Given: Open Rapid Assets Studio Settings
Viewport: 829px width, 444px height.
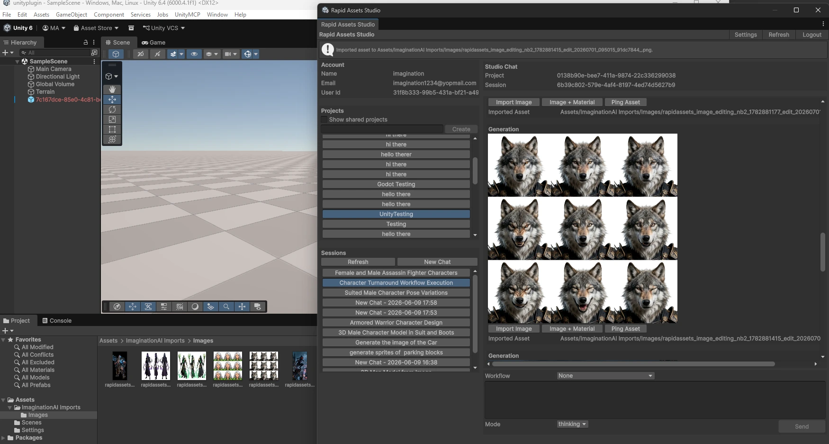Looking at the screenshot, I should 746,35.
